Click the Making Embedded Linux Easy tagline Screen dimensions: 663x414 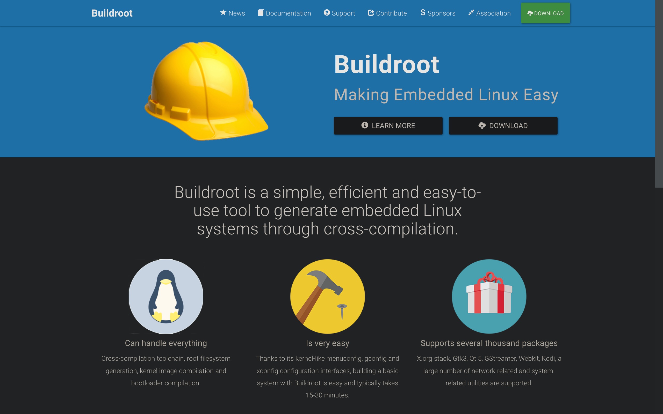[x=446, y=95]
